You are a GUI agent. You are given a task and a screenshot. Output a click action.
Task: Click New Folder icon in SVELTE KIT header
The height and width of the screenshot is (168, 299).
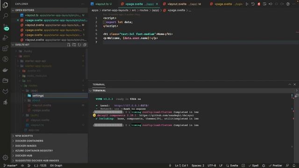pos(74,45)
